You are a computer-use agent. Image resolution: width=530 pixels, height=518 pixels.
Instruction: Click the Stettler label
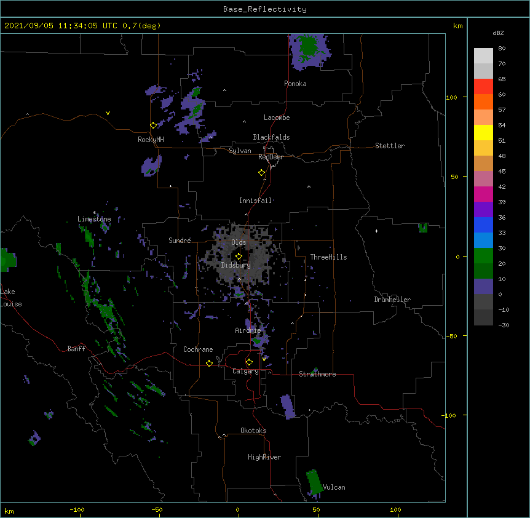pos(390,146)
